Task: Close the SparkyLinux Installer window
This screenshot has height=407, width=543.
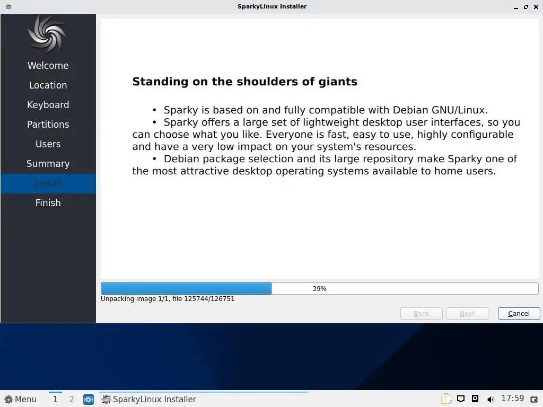Action: (536, 6)
